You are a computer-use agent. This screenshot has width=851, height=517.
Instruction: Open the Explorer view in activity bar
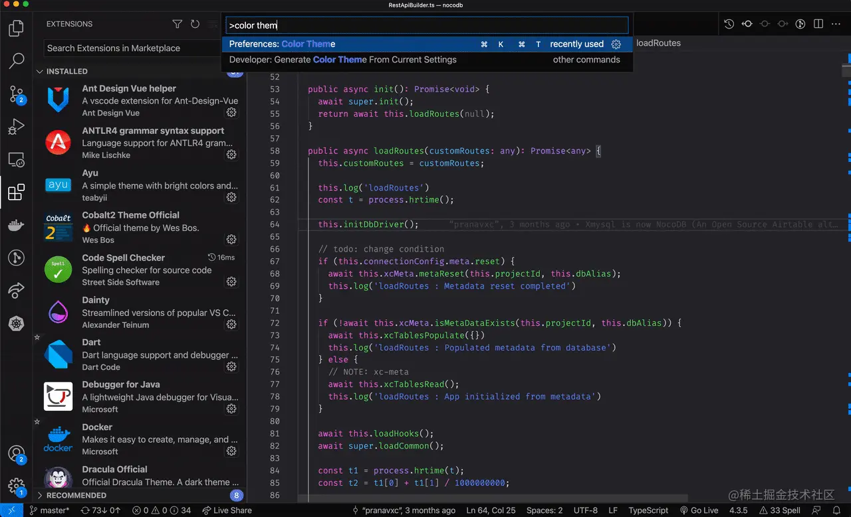tap(16, 28)
